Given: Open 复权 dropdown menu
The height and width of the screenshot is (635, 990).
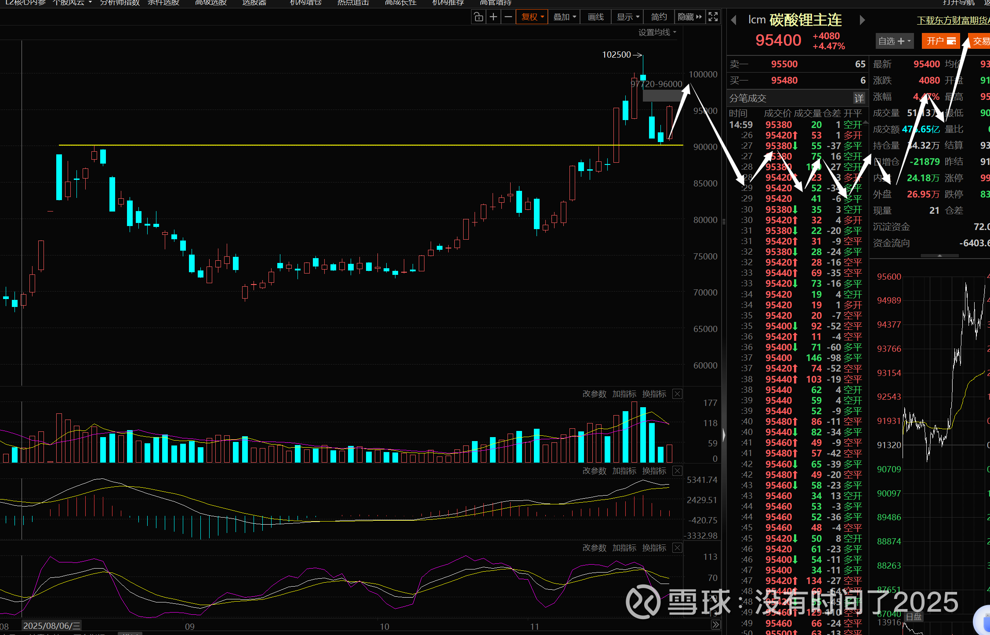Looking at the screenshot, I should tap(532, 17).
